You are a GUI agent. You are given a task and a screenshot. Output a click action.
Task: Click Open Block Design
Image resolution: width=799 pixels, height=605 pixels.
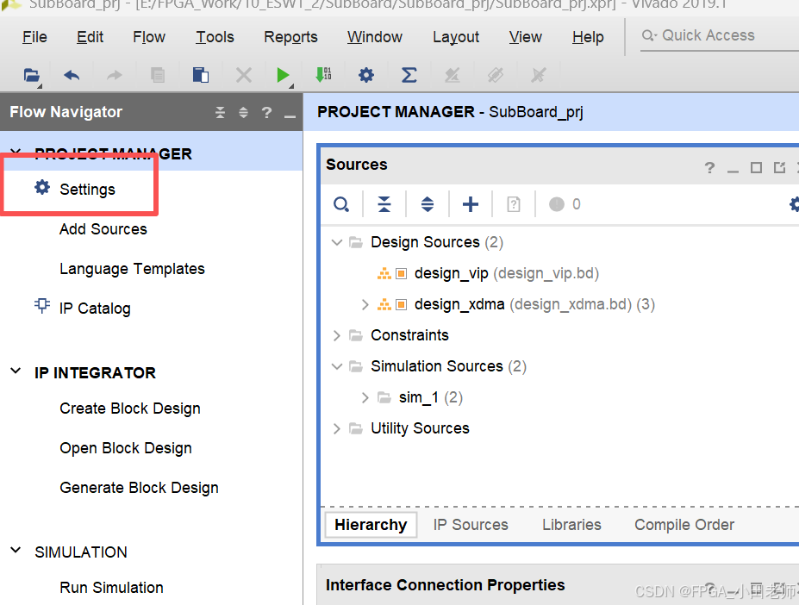(126, 448)
